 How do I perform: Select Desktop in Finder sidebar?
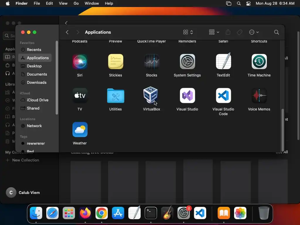click(35, 66)
